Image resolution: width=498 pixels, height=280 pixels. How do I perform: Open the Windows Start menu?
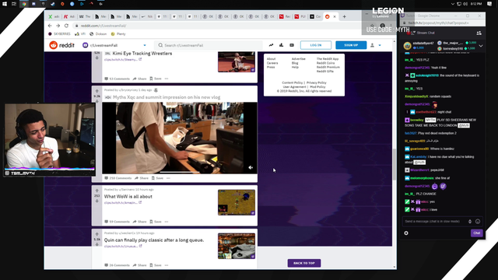pyautogui.click(x=5, y=4)
